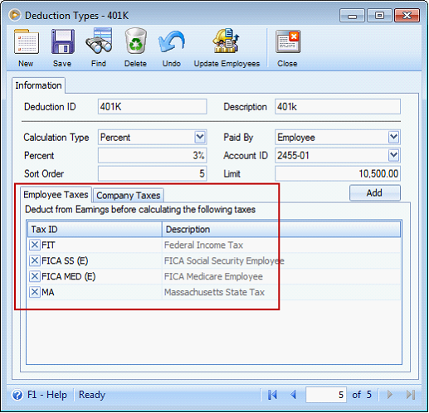Click the record number box showing 5
The height and width of the screenshot is (413, 429).
tap(326, 395)
